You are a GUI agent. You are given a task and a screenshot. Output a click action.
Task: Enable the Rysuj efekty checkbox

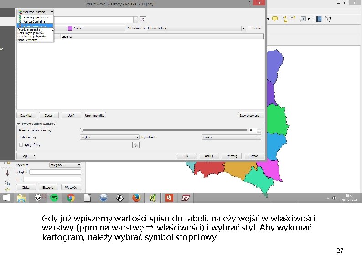click(21, 145)
